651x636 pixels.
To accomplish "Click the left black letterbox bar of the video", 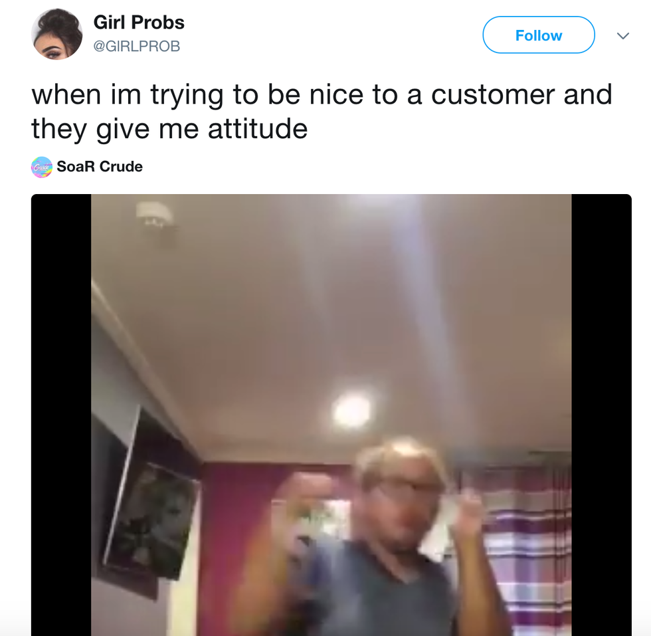I will pos(61,415).
